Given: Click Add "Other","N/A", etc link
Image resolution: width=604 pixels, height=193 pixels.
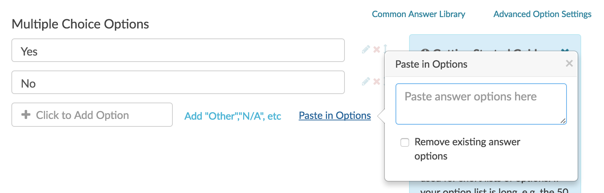Looking at the screenshot, I should pyautogui.click(x=233, y=116).
